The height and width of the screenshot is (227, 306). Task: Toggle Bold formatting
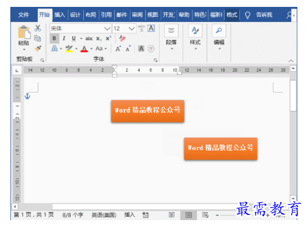54,39
